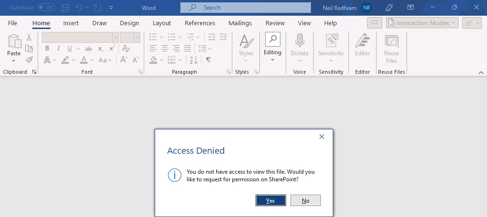The image size is (487, 217).
Task: Open the Styles gallery icon
Action: pyautogui.click(x=246, y=42)
